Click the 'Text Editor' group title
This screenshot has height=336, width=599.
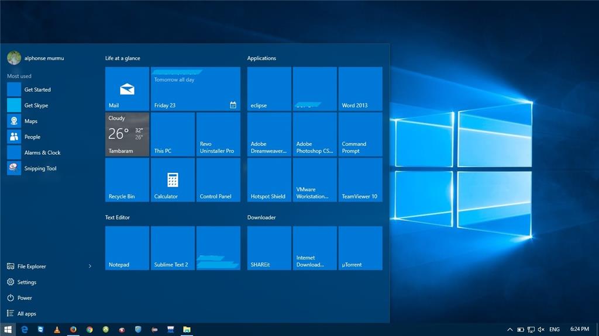coord(117,217)
